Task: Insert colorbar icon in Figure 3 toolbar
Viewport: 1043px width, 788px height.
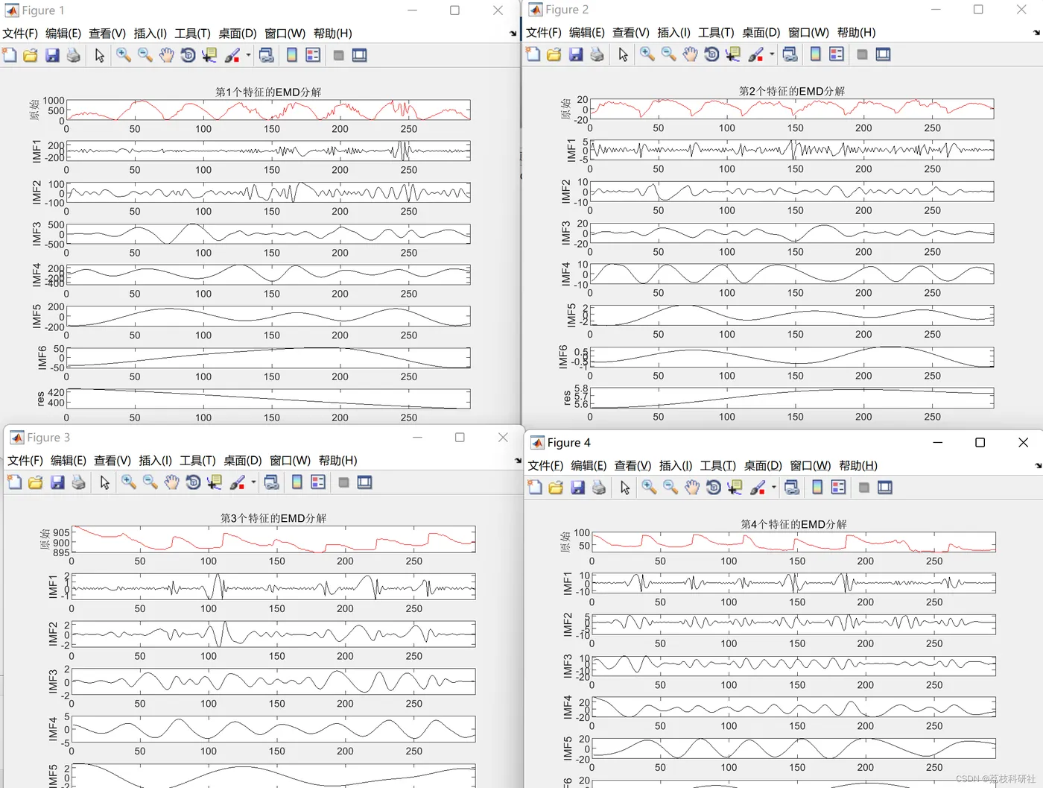Action: click(297, 482)
